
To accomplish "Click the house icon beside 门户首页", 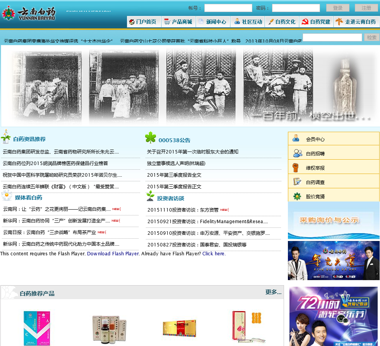I will pyautogui.click(x=132, y=22).
